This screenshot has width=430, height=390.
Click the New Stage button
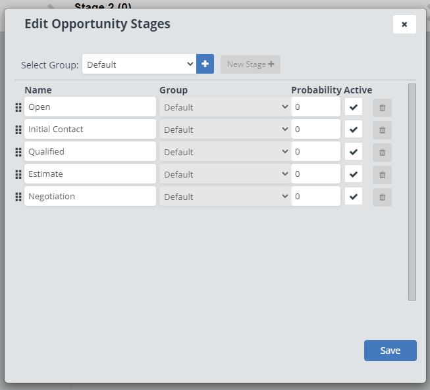tap(250, 64)
